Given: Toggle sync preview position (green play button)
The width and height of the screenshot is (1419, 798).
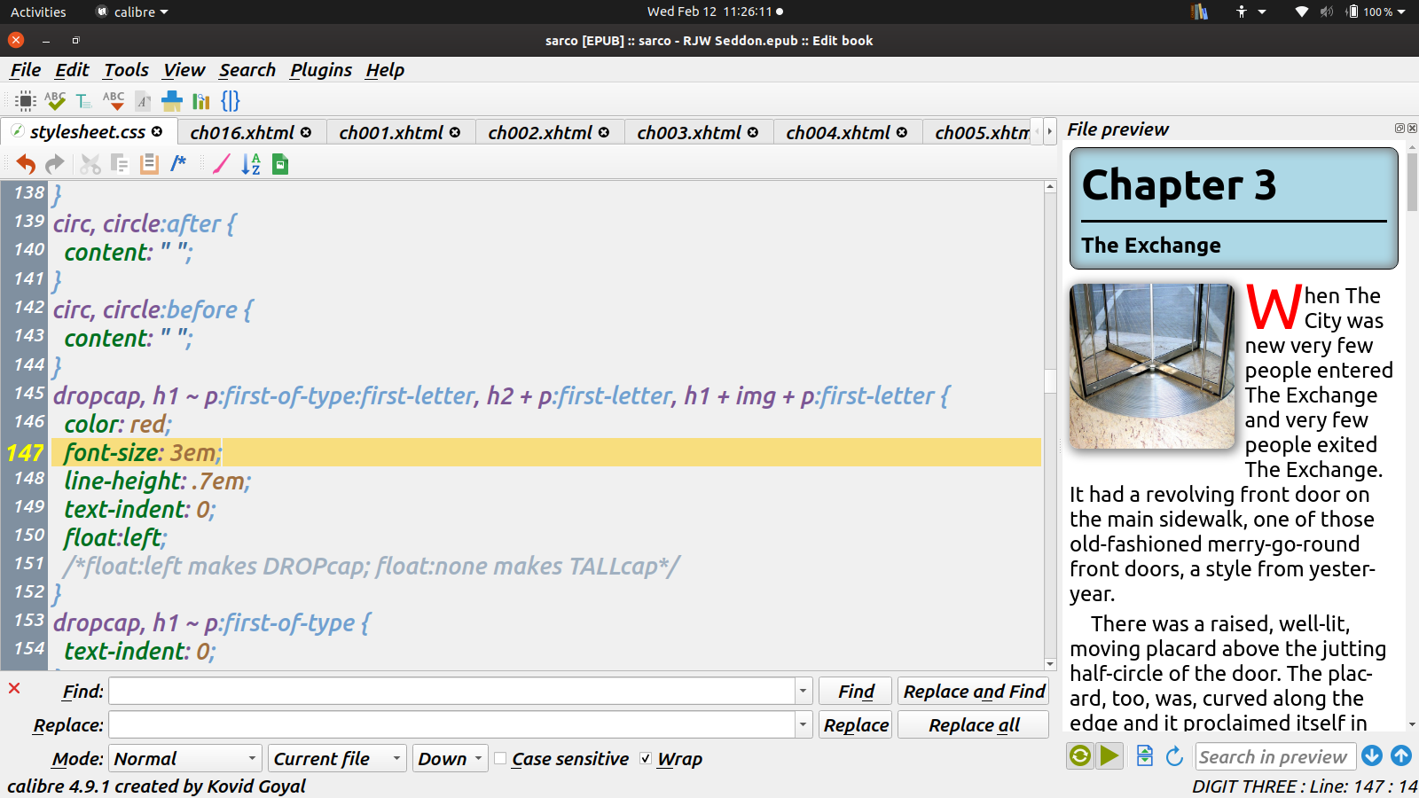Looking at the screenshot, I should (x=1109, y=756).
